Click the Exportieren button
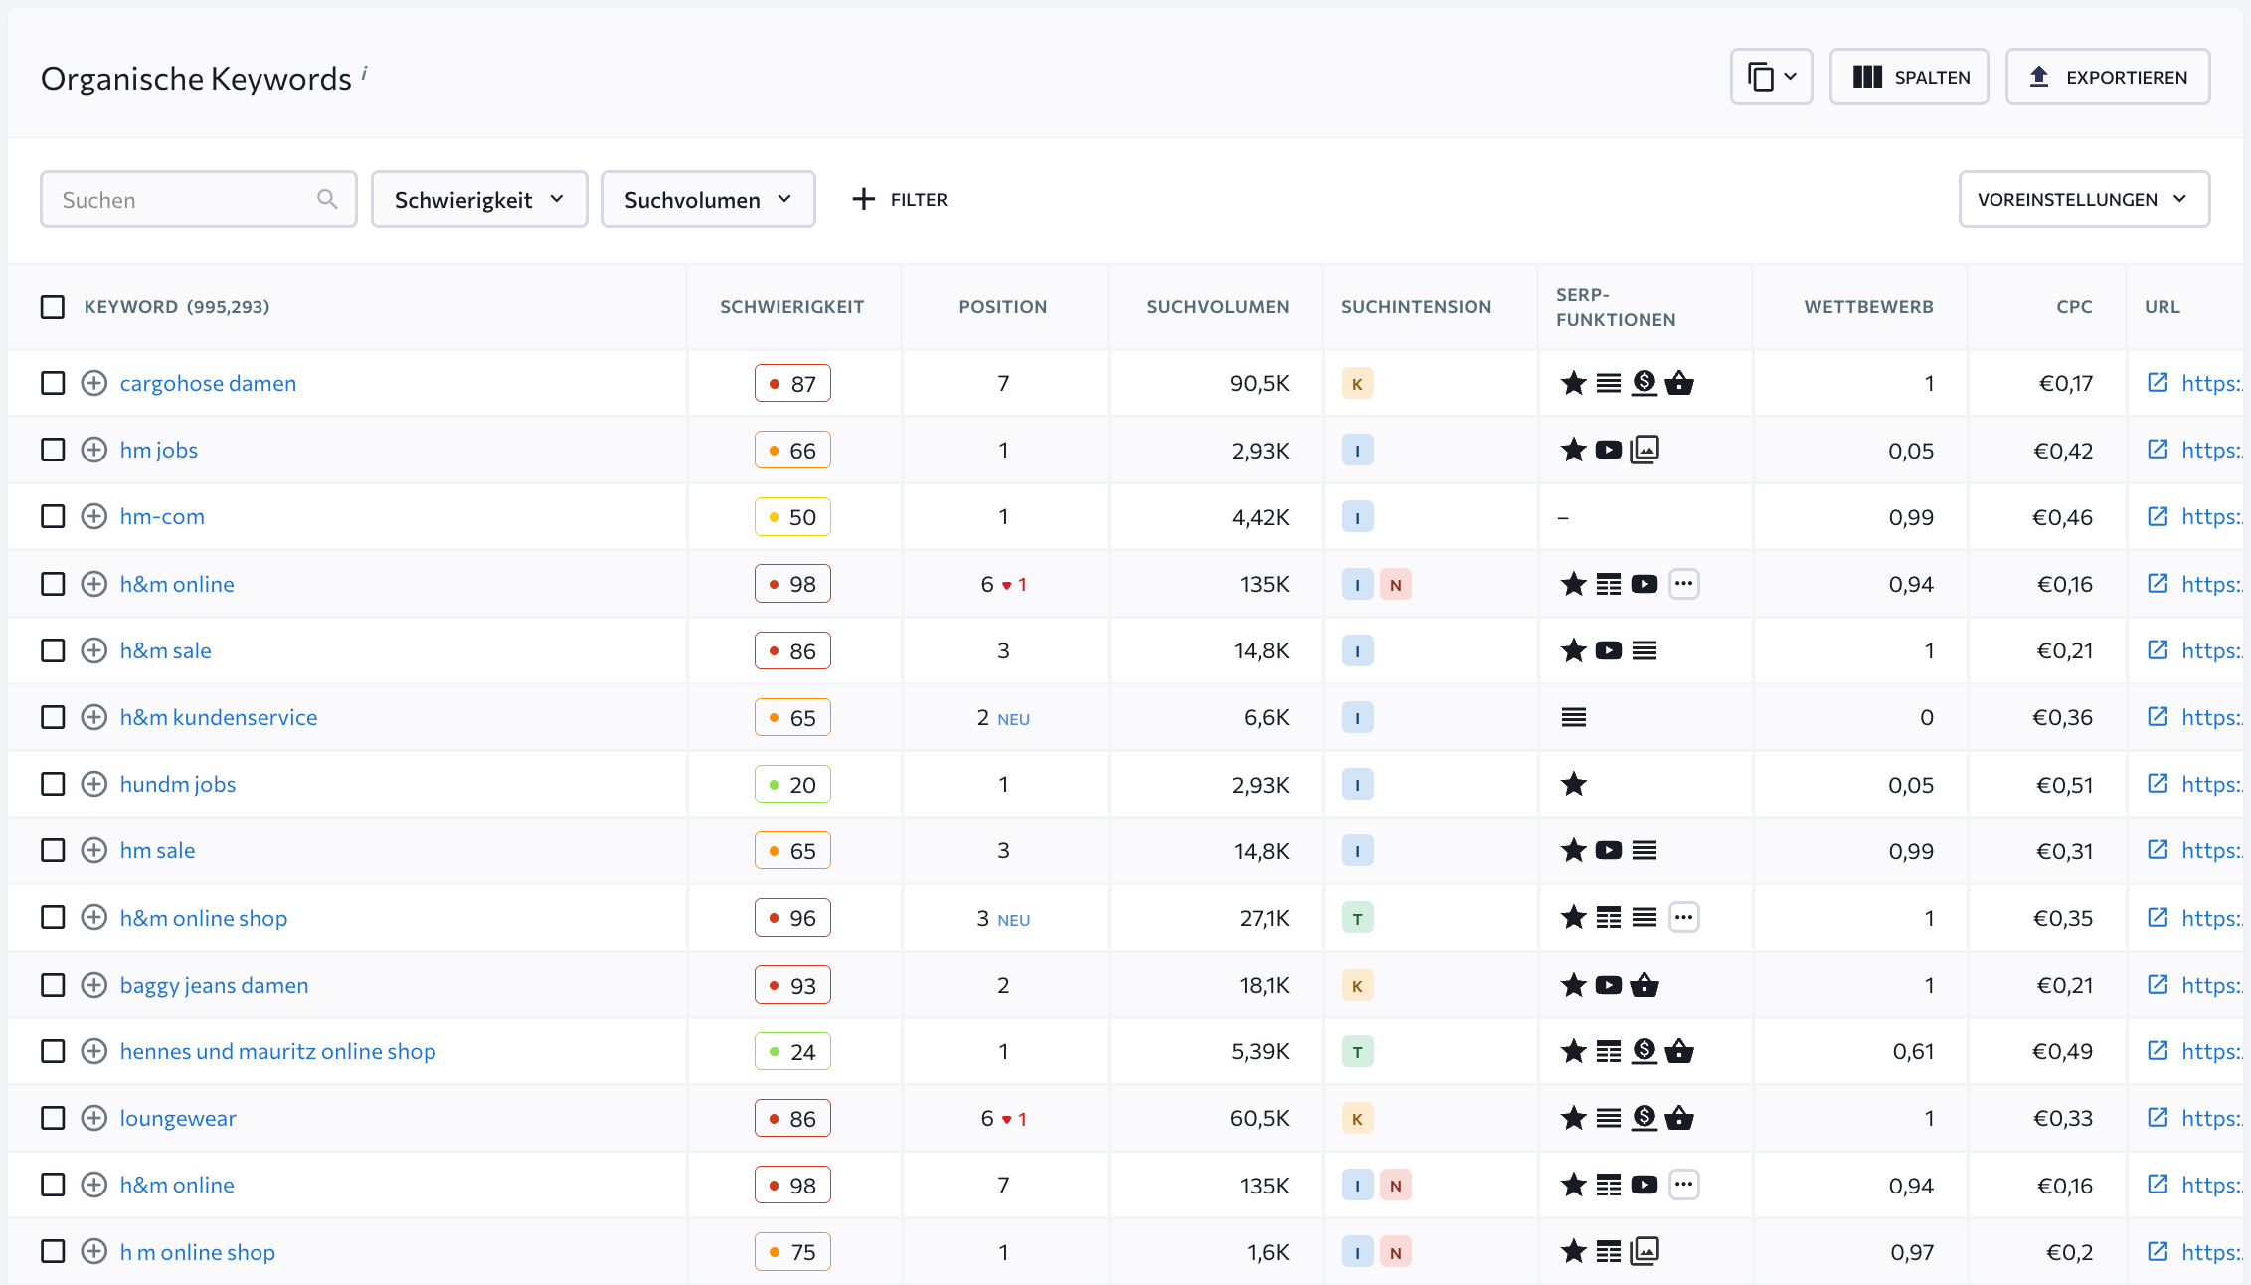This screenshot has height=1285, width=2251. (x=2108, y=77)
